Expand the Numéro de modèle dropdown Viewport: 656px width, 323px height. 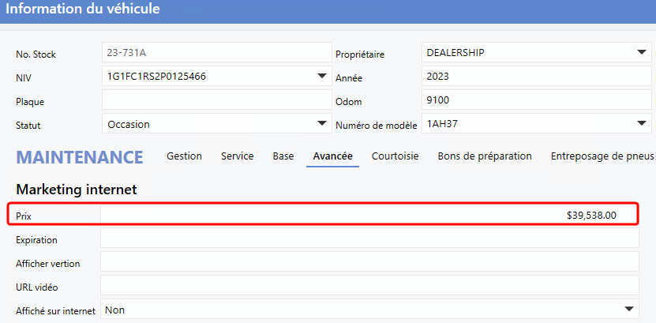tap(640, 124)
